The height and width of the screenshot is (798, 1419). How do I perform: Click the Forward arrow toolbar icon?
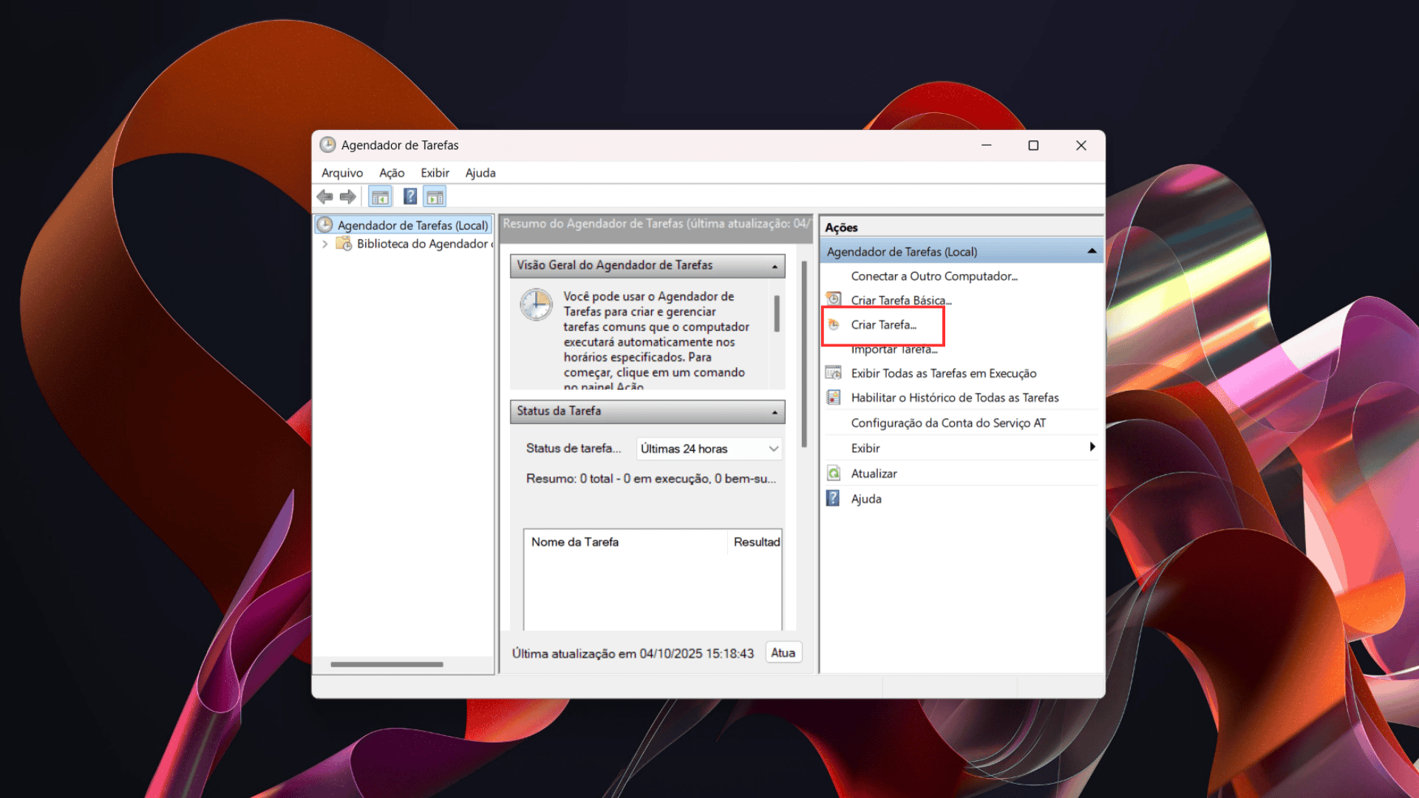[x=347, y=197]
